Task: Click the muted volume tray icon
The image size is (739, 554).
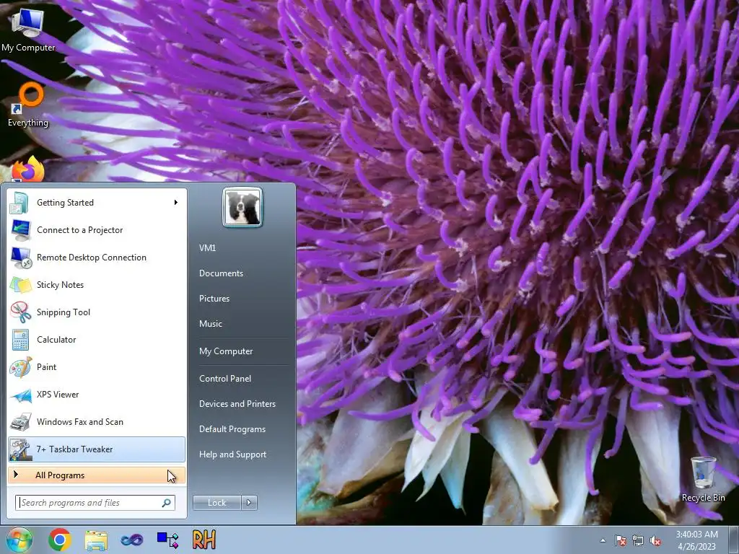Action: (x=655, y=540)
